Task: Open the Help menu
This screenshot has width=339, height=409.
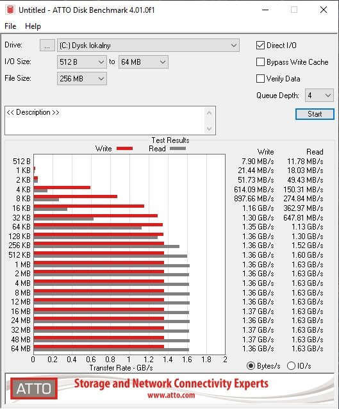Action: (33, 26)
